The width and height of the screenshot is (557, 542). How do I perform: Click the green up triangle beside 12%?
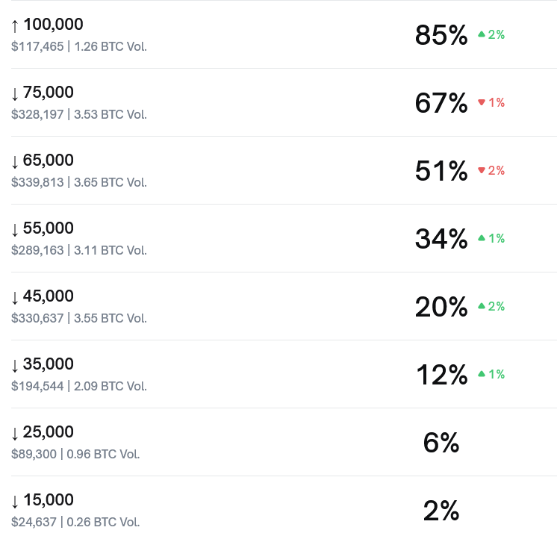click(x=482, y=374)
